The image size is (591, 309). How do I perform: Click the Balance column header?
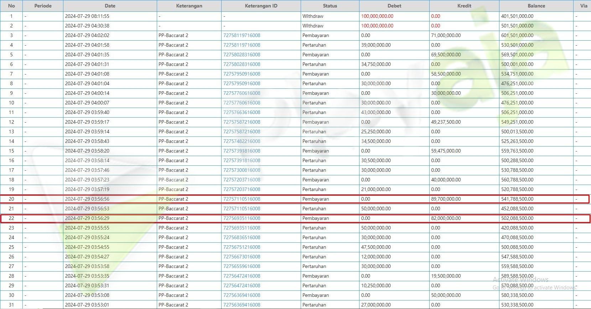point(536,6)
